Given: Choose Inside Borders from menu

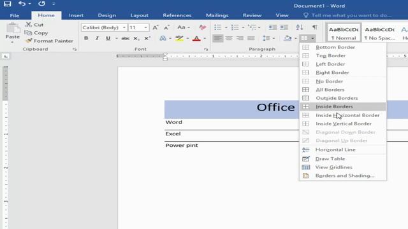Looking at the screenshot, I should point(343,106).
